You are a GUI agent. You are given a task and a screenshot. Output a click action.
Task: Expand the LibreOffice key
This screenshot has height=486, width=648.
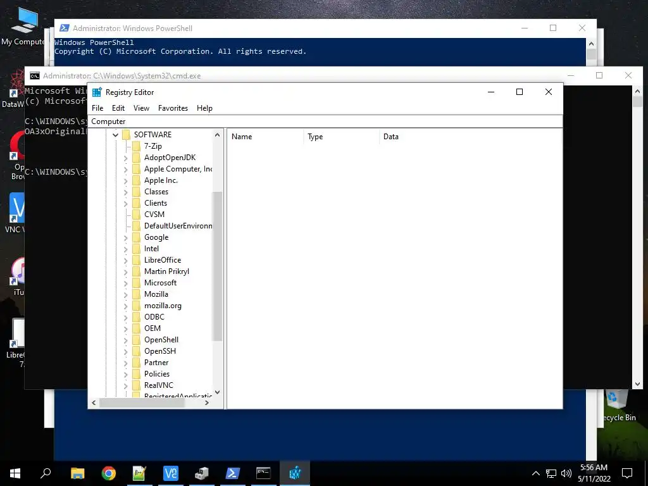click(126, 260)
